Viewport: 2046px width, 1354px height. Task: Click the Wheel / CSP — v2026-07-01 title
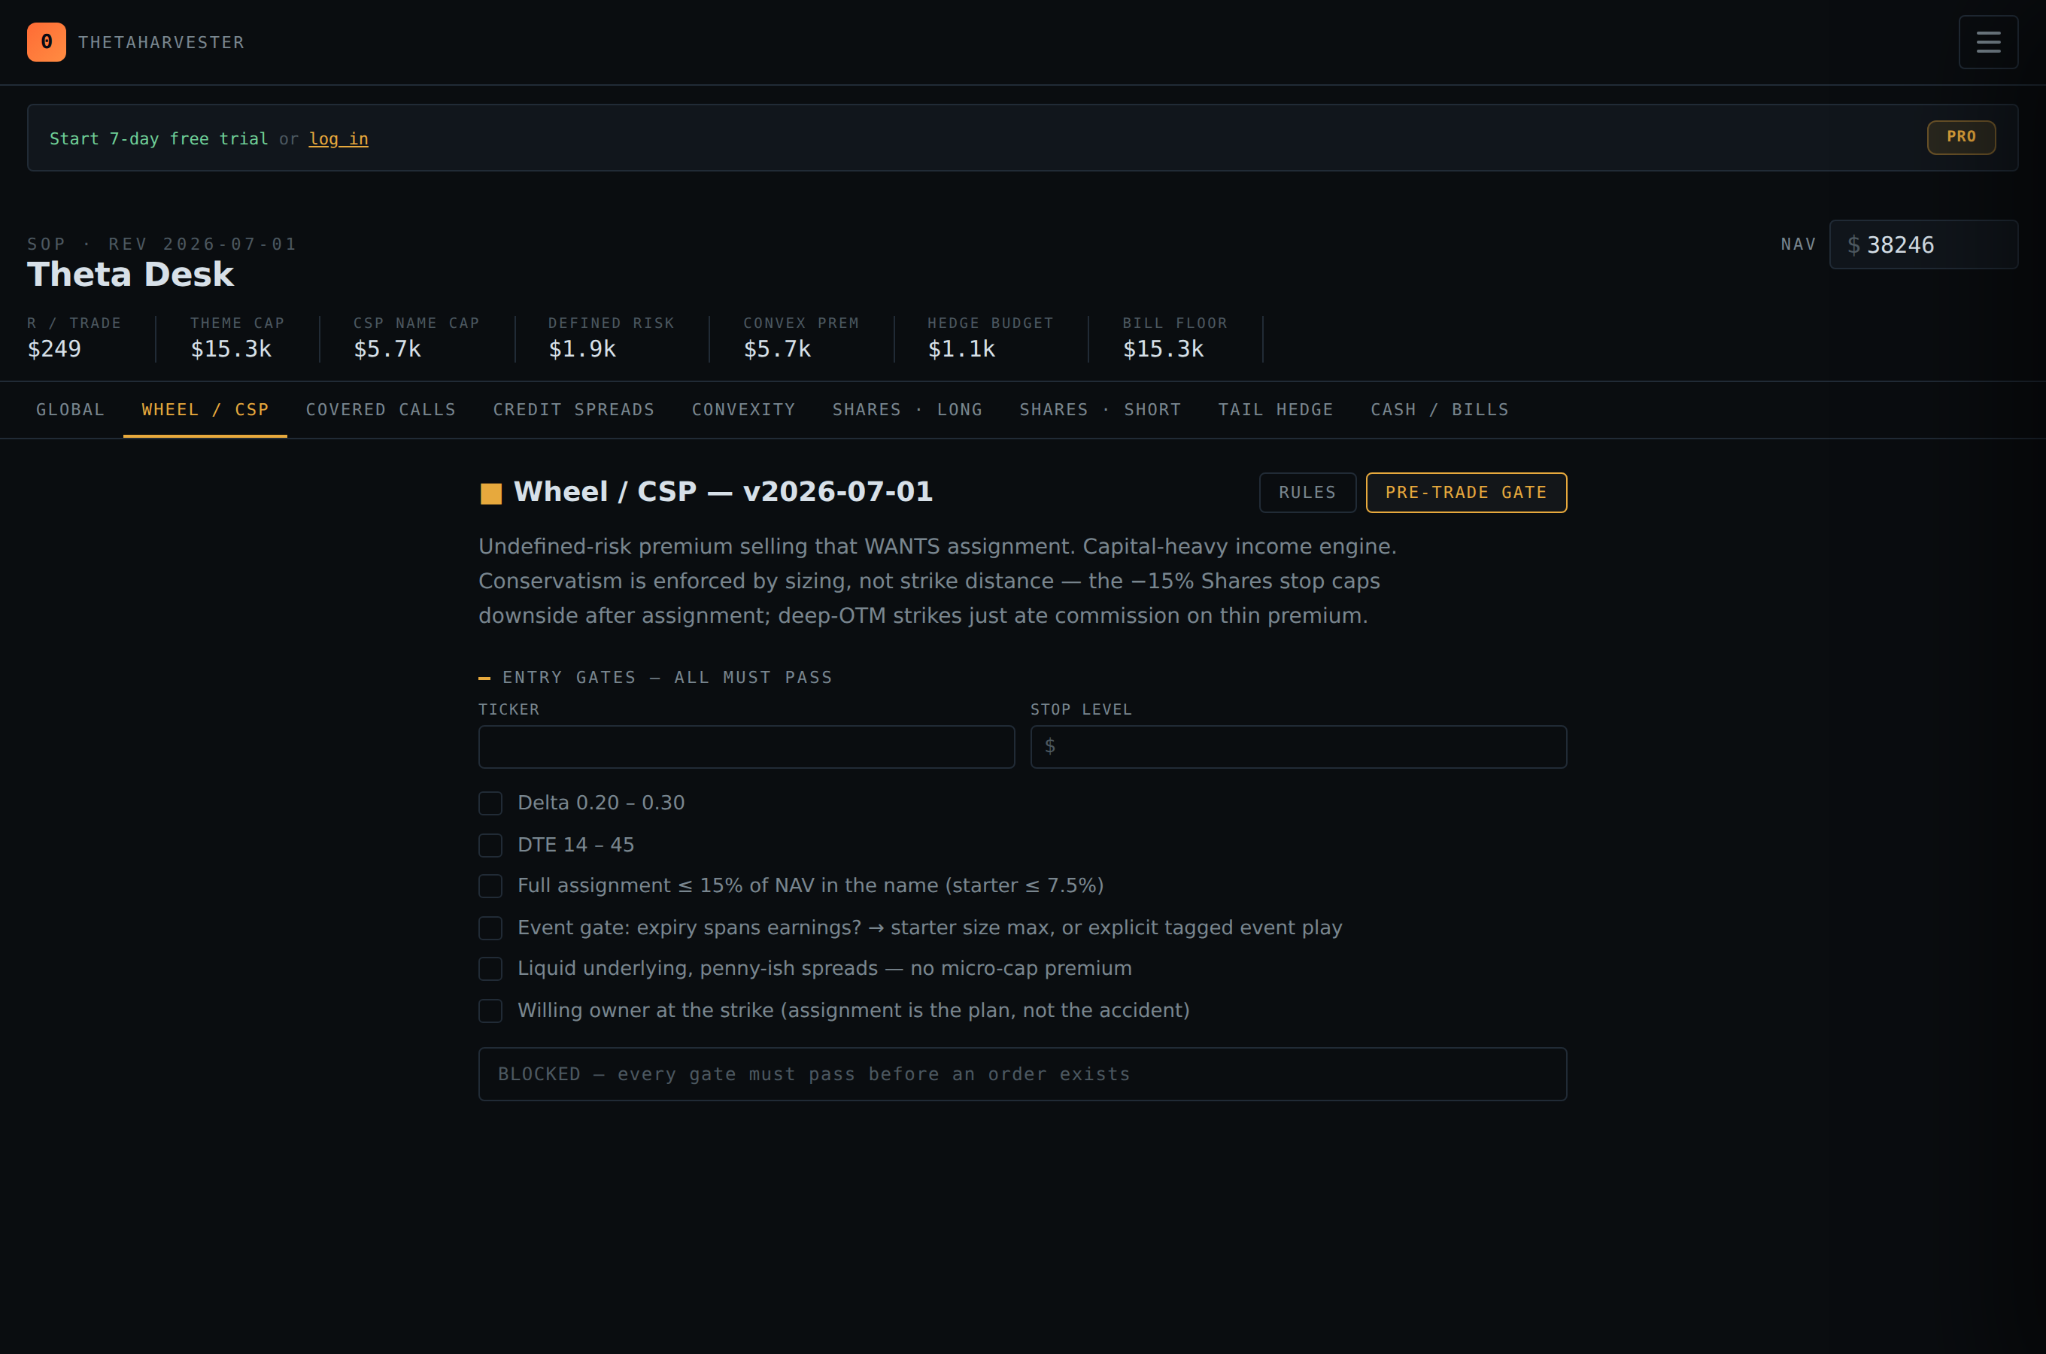click(x=724, y=491)
